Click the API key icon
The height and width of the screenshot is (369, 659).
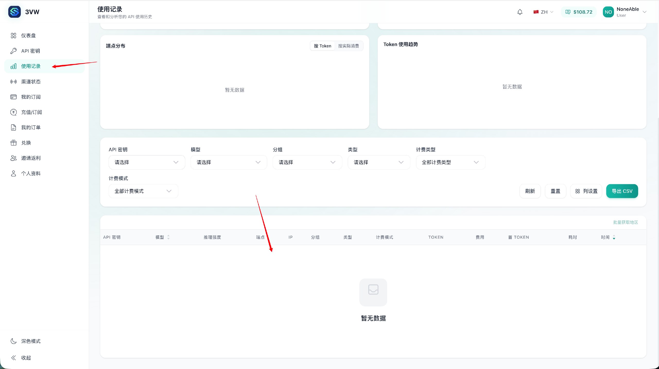(13, 51)
